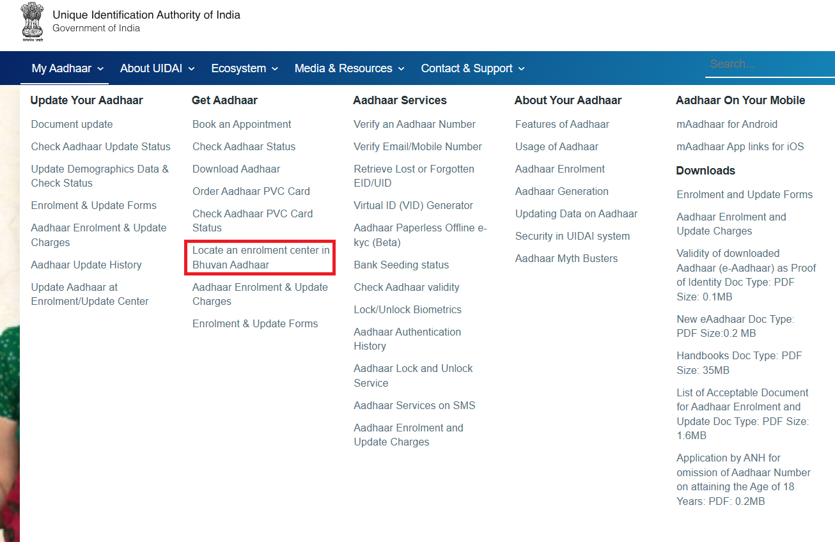The image size is (835, 542).
Task: Select Locate an enrolment center in Bhuvan Aadhaar
Action: pyautogui.click(x=259, y=257)
